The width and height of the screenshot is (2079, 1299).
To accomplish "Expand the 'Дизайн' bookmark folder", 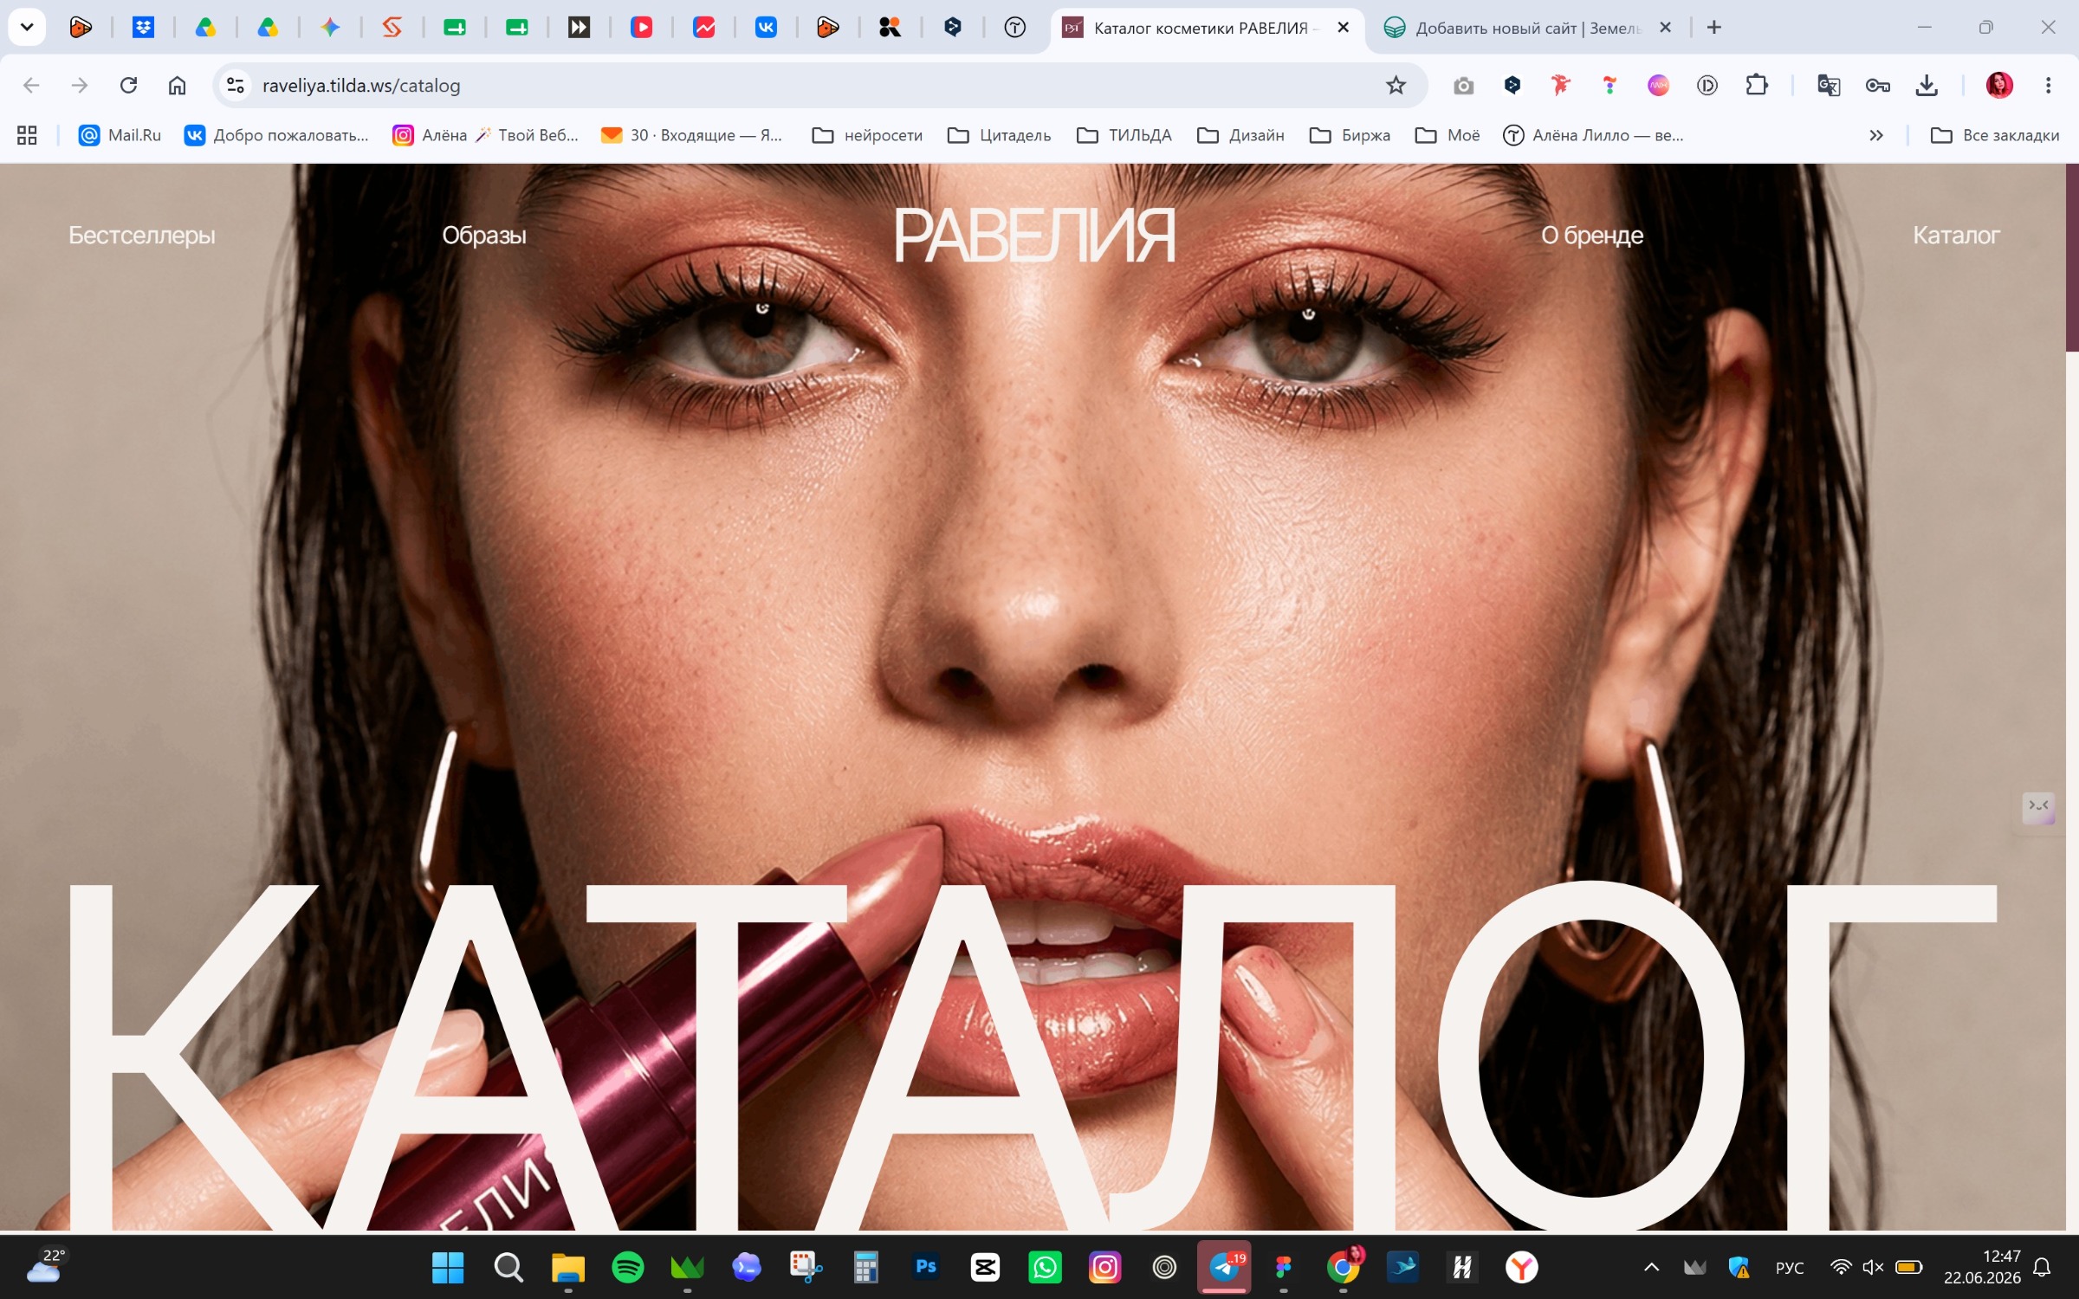I will tap(1240, 135).
